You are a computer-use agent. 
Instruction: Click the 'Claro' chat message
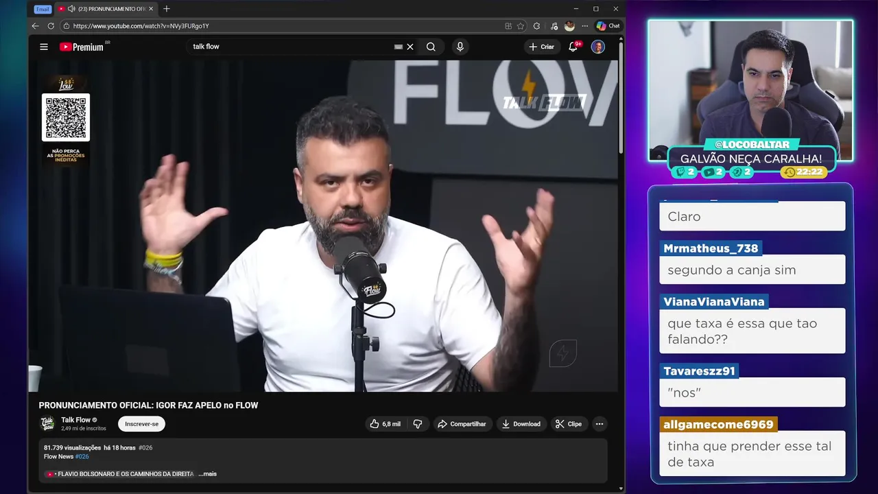tap(752, 216)
